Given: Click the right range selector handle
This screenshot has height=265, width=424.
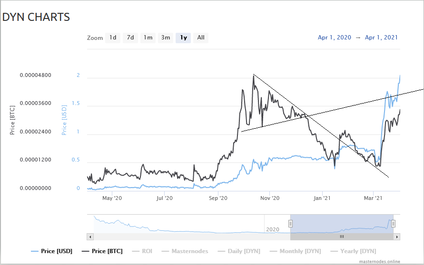Looking at the screenshot, I should tap(393, 224).
